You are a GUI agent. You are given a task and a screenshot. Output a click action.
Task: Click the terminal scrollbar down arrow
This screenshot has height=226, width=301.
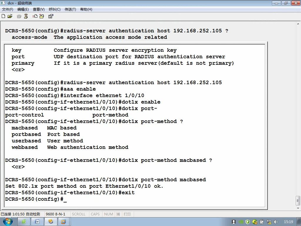coord(298,208)
